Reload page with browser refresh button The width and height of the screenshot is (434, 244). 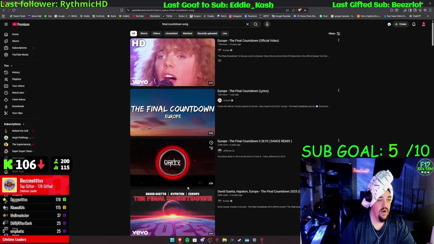(14, 10)
